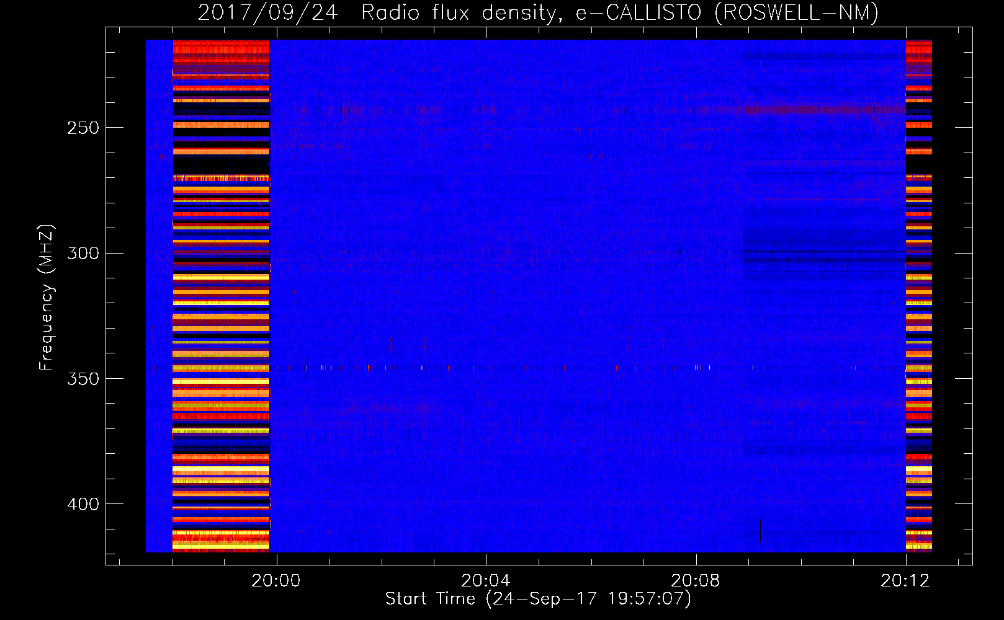This screenshot has width=1004, height=620.
Task: Click the 20:04 time axis label
Action: (x=486, y=581)
